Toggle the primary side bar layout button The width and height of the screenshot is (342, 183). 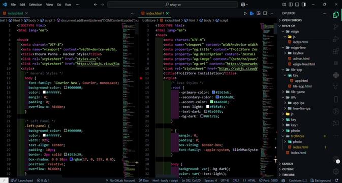tap(291, 5)
